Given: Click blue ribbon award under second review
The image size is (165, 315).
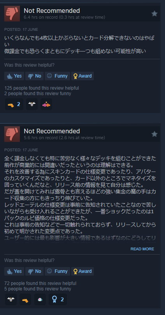Looking at the screenshot, I should point(58,299).
